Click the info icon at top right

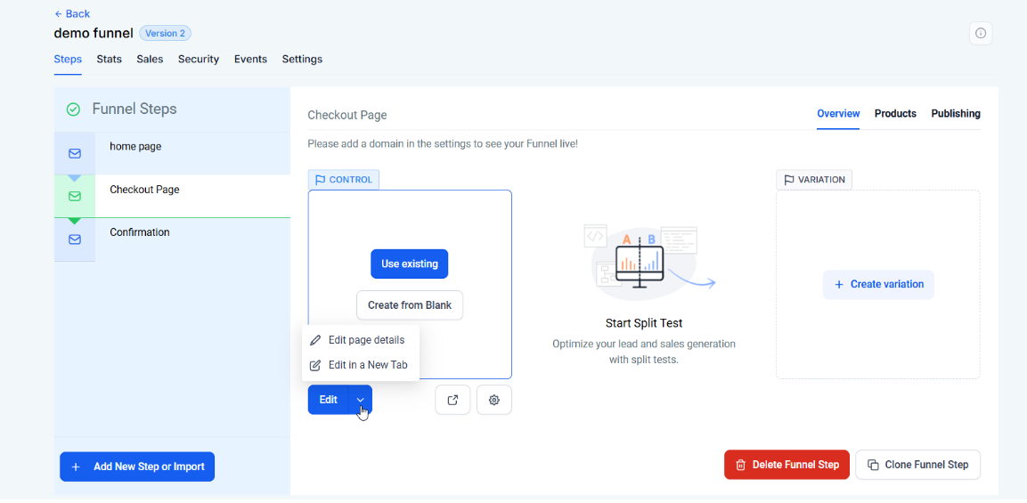click(x=981, y=34)
